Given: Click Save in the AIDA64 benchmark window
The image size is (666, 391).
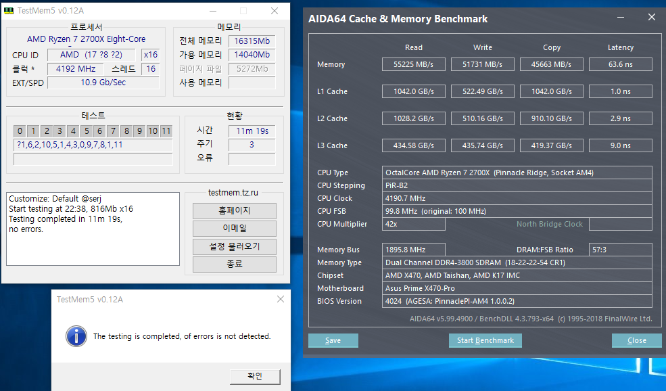Looking at the screenshot, I should click(x=333, y=340).
